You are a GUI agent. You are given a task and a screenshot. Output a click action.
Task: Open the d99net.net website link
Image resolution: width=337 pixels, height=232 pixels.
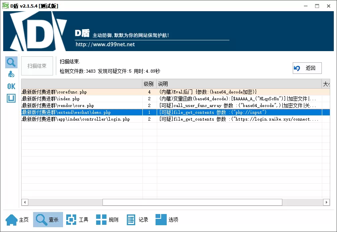[104, 44]
